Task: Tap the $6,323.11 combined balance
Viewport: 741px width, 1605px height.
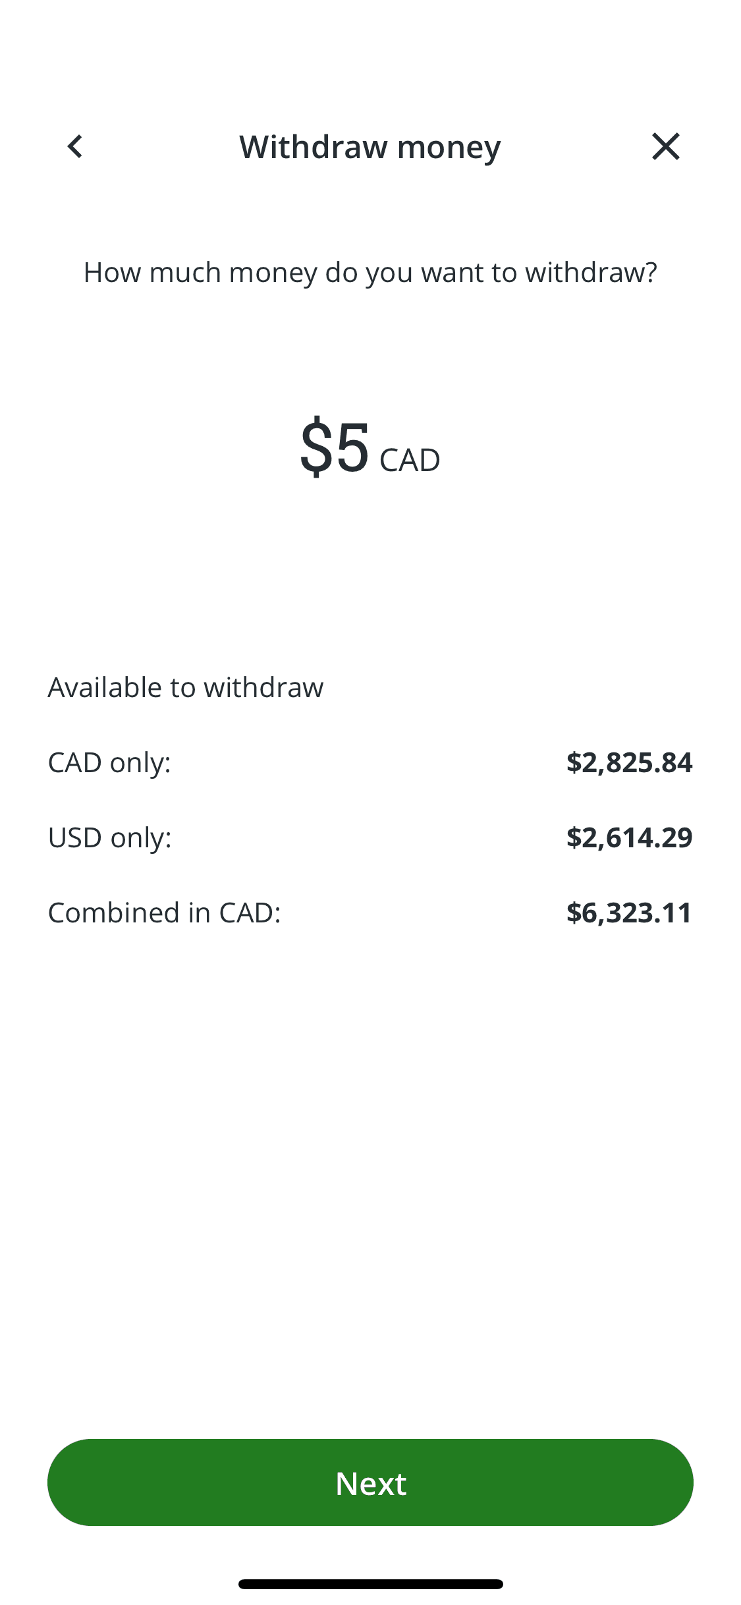Action: [x=629, y=913]
